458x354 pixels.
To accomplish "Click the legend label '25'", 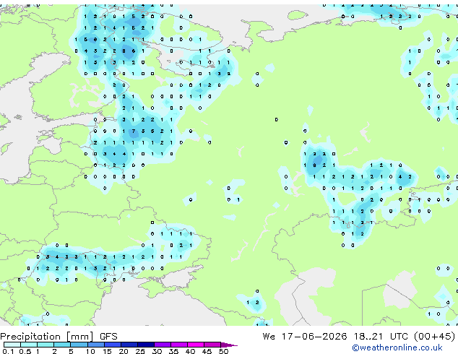I will (140, 351).
